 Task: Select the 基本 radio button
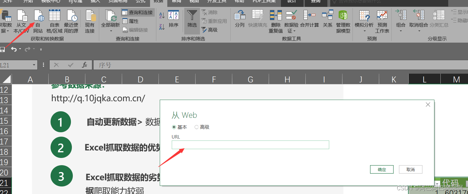pos(175,127)
